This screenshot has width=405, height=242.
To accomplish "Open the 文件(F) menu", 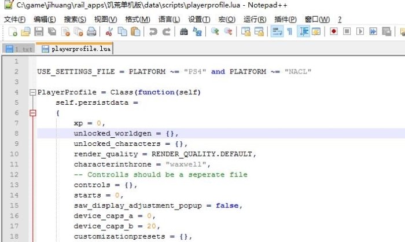I will [14, 19].
